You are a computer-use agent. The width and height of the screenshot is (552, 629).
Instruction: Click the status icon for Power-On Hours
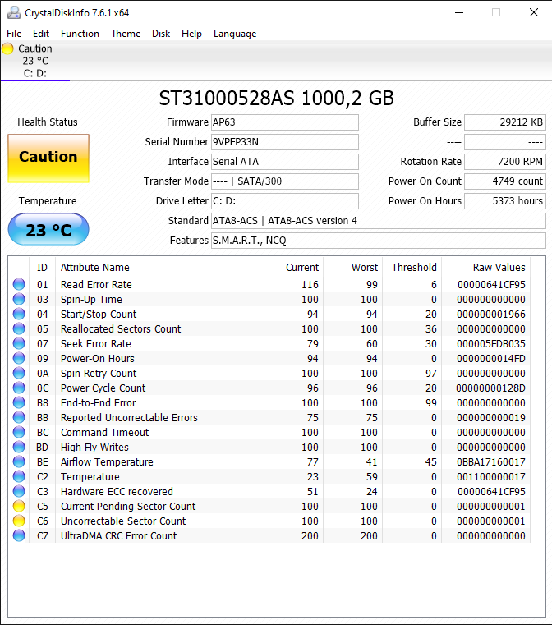pos(19,359)
